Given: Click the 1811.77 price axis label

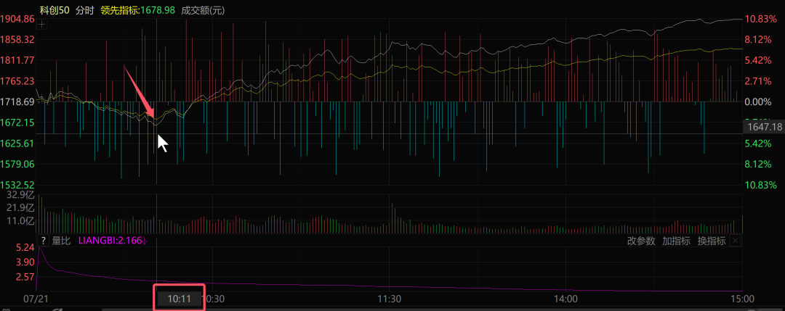Looking at the screenshot, I should 17,60.
